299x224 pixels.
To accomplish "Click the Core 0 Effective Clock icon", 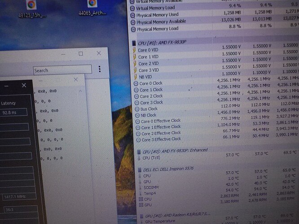I will (x=138, y=121).
